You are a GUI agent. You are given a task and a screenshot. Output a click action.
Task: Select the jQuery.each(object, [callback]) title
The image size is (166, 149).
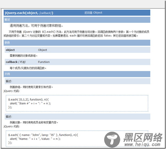(29, 13)
